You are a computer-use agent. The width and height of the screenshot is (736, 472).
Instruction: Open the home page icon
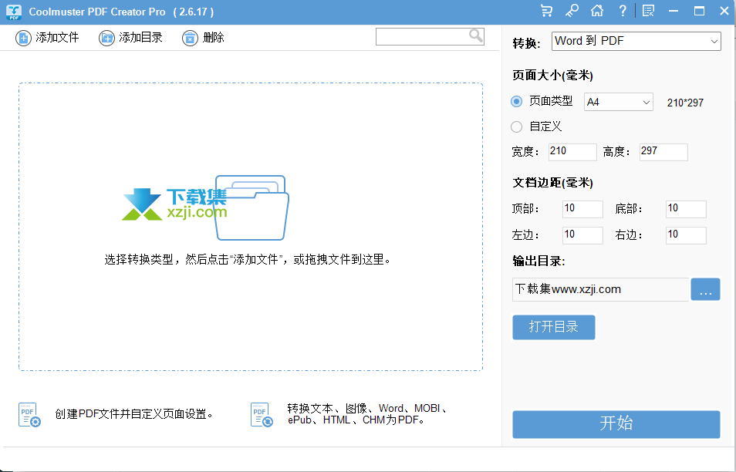coord(597,11)
